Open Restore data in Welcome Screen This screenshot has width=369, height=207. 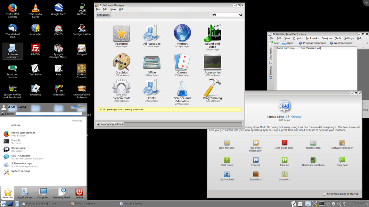pyautogui.click(x=313, y=144)
